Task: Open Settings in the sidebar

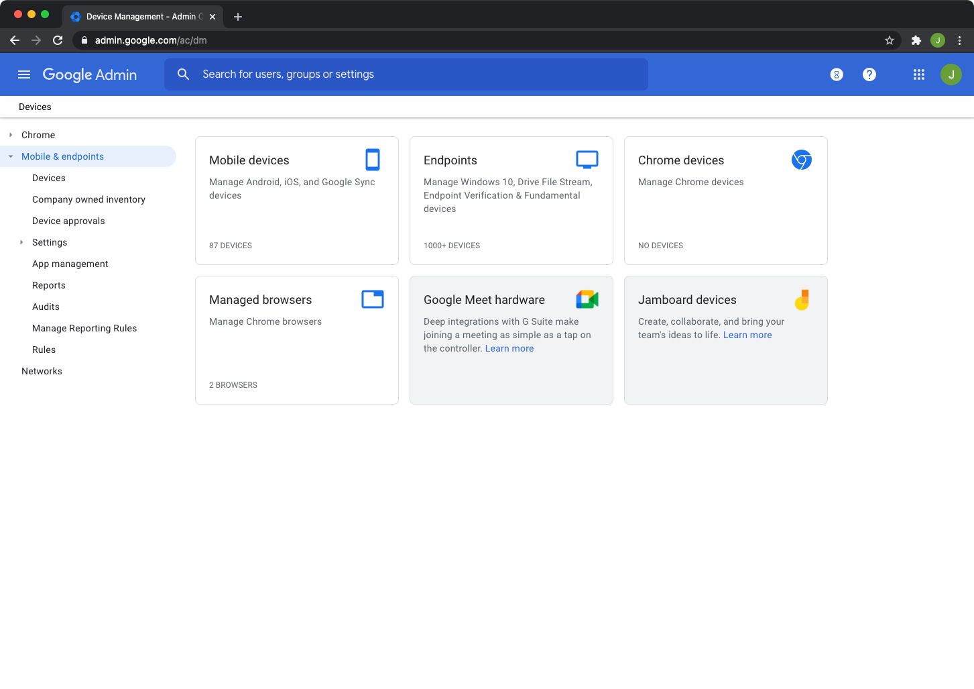Action: tap(50, 242)
